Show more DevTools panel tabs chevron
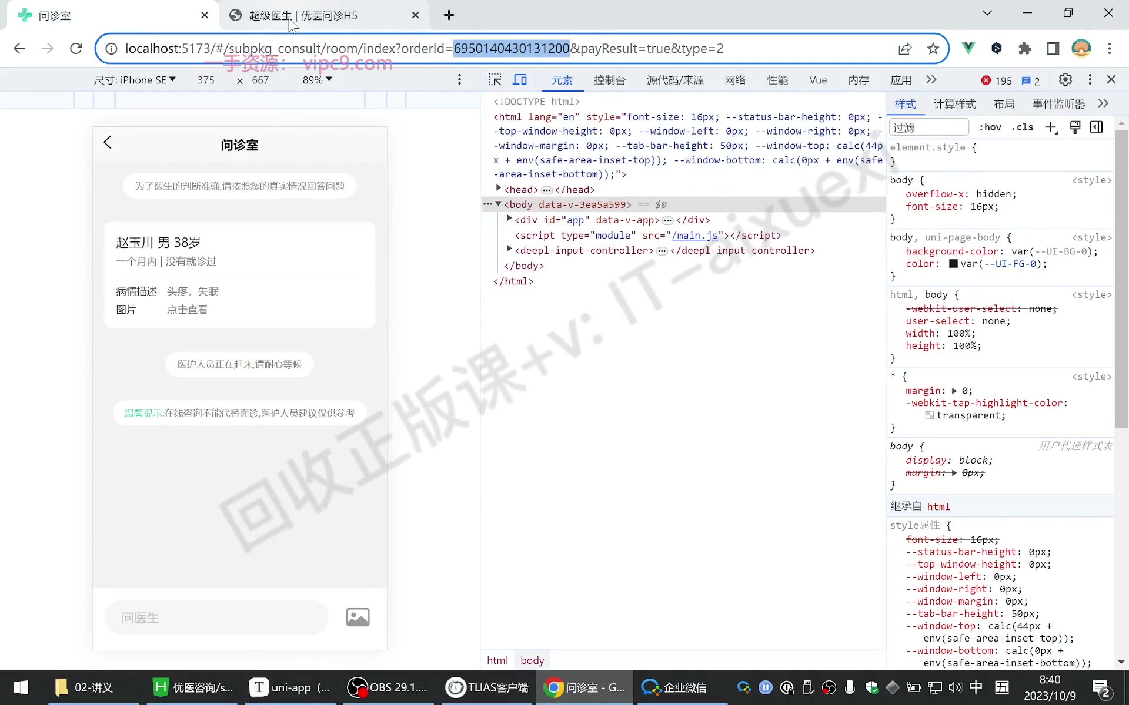The image size is (1129, 705). click(931, 80)
